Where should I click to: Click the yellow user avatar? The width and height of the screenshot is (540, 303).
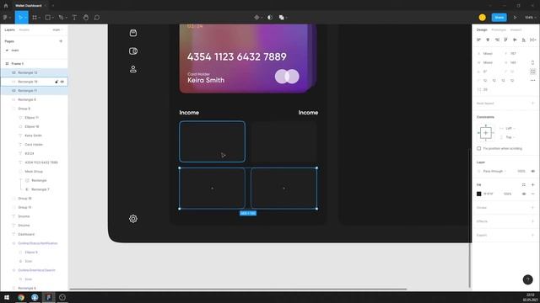[x=482, y=17]
